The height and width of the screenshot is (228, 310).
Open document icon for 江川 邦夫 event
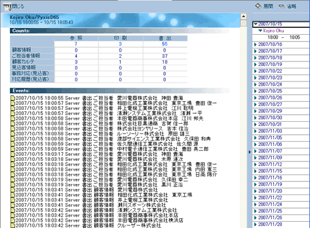[13, 118]
